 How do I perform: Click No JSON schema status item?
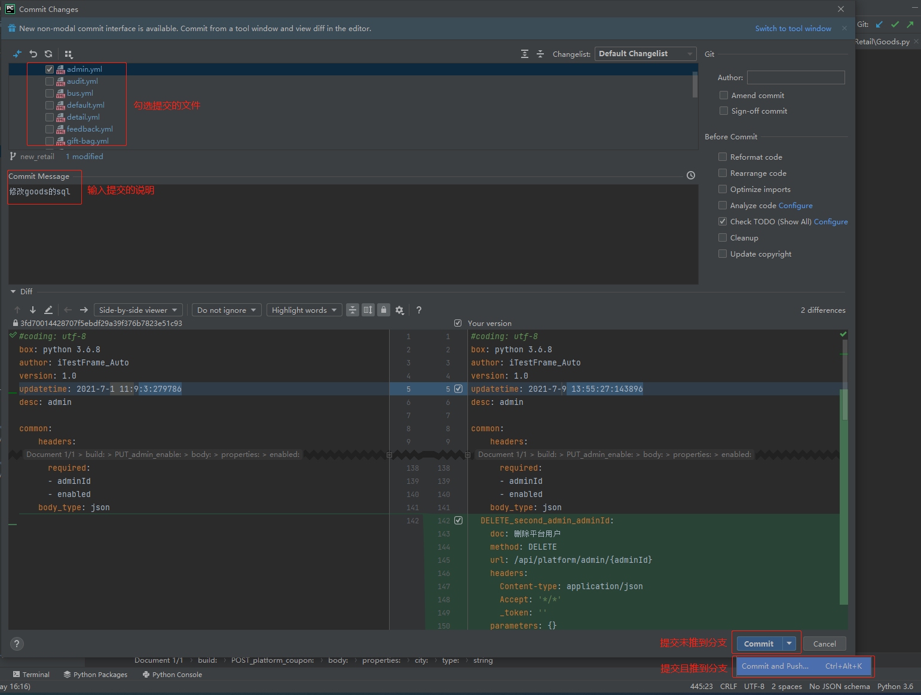point(839,686)
